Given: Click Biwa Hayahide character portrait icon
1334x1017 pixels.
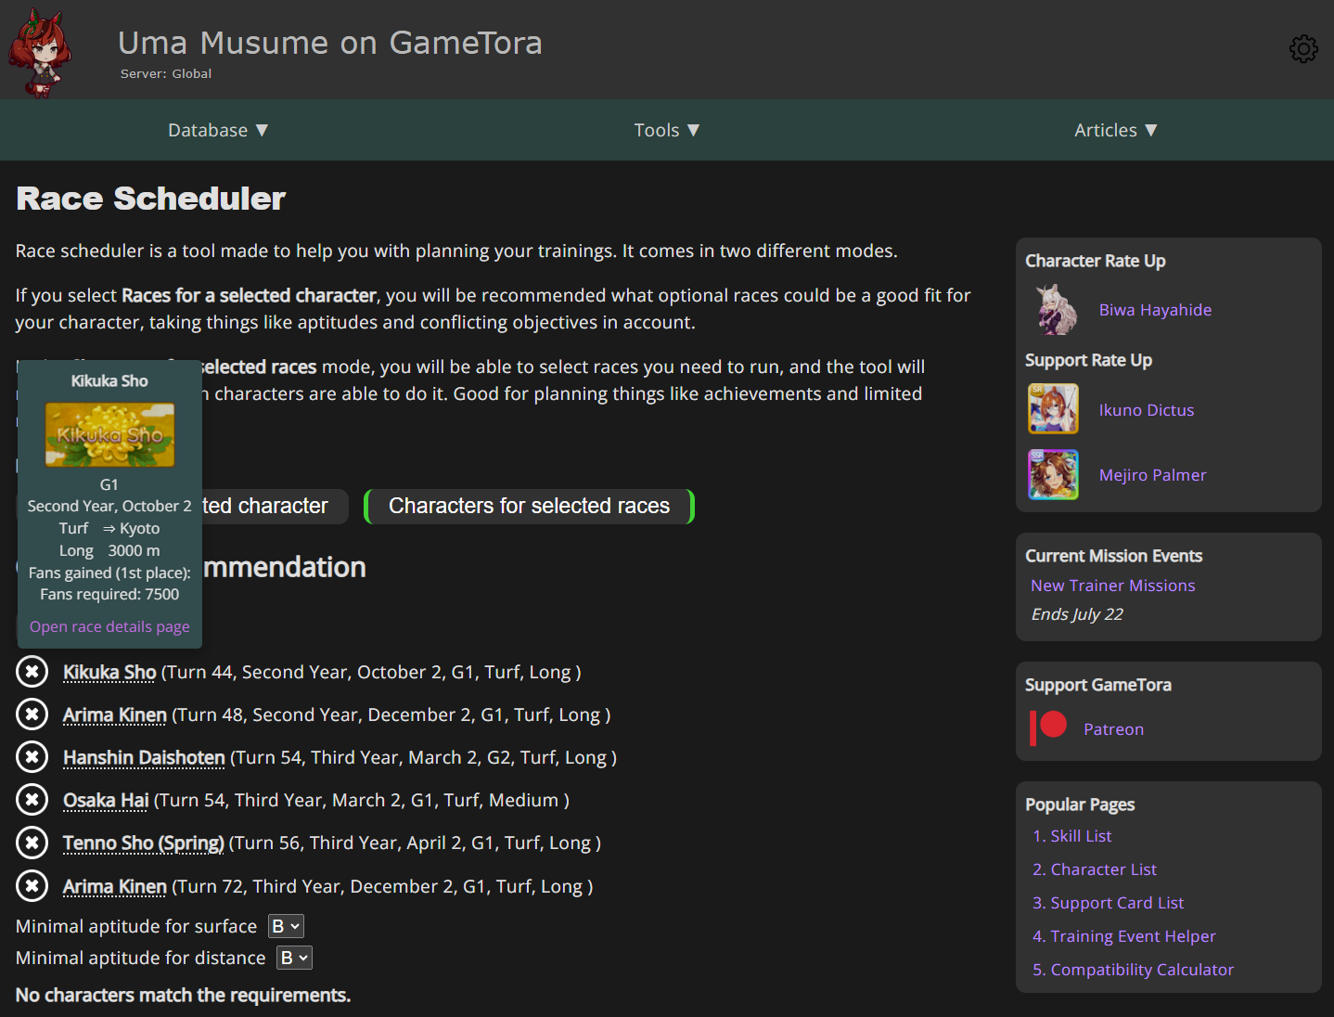Looking at the screenshot, I should 1054,309.
